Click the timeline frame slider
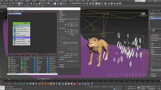 43,79
